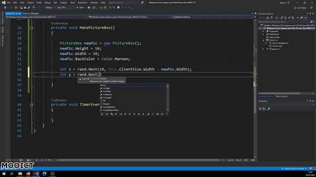Open the Edit menu
This screenshot has width=316, height=177.
point(15,2)
